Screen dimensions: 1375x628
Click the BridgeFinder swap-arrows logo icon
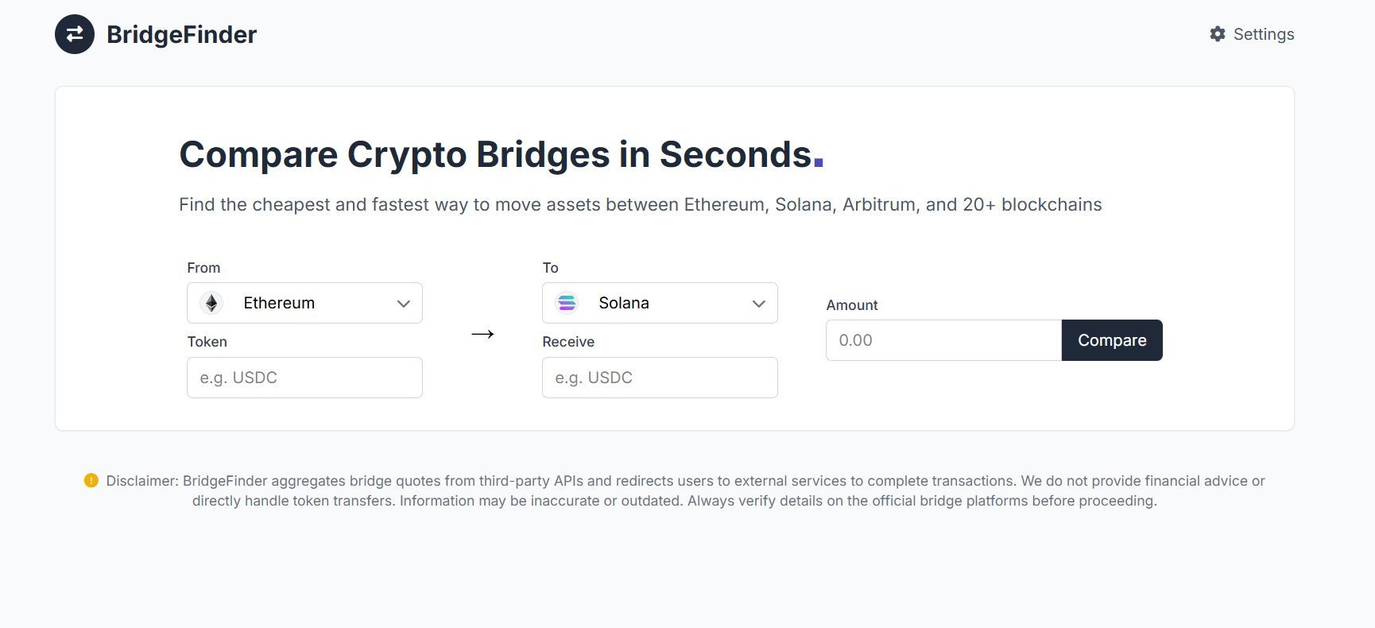(x=75, y=34)
